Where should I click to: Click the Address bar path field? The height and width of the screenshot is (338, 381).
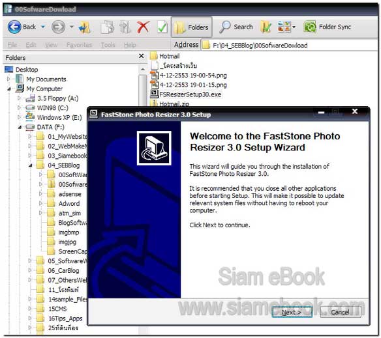coord(289,45)
